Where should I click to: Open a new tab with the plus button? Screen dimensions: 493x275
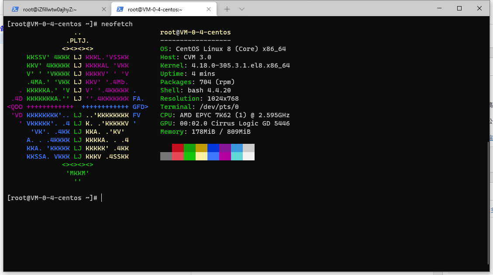pyautogui.click(x=227, y=9)
